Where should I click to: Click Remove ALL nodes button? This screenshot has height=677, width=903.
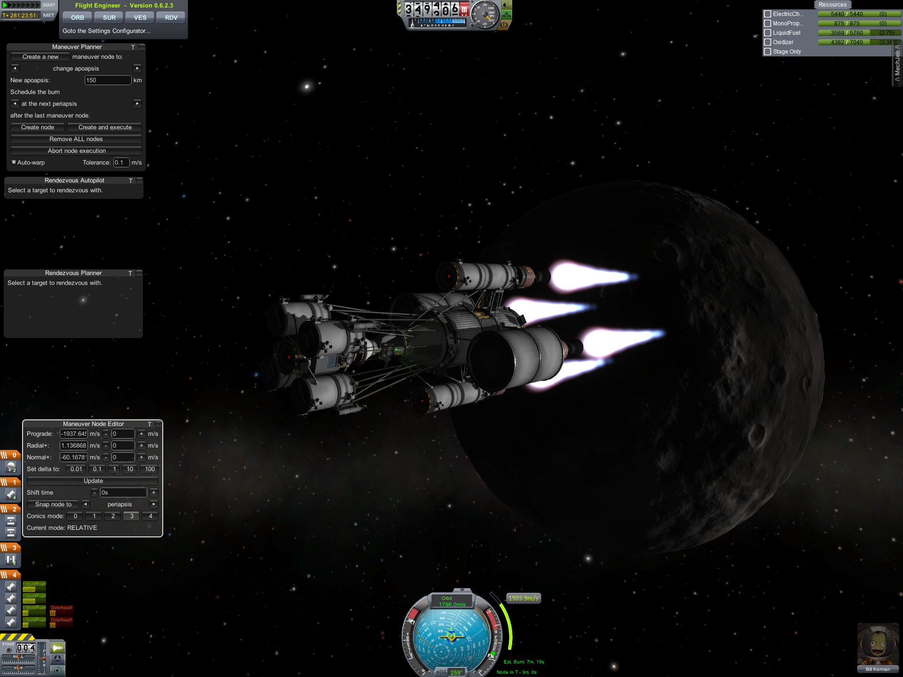pos(76,139)
